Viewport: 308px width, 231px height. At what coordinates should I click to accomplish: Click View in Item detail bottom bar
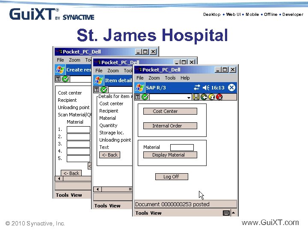(x=115, y=206)
